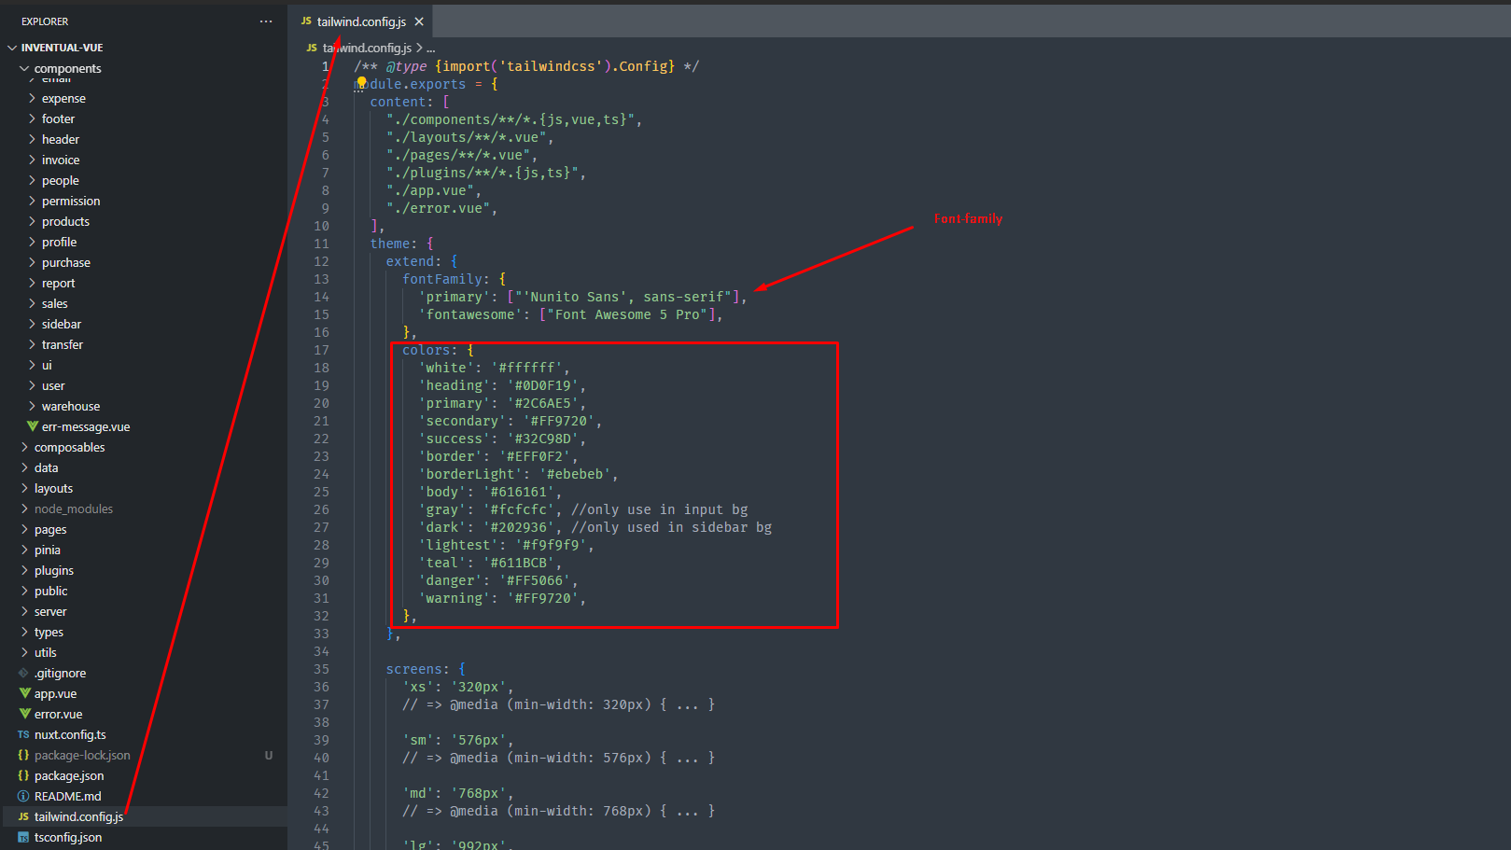Screen dimensions: 1511x850
Task: Expand the invoice folder
Action: coord(61,160)
